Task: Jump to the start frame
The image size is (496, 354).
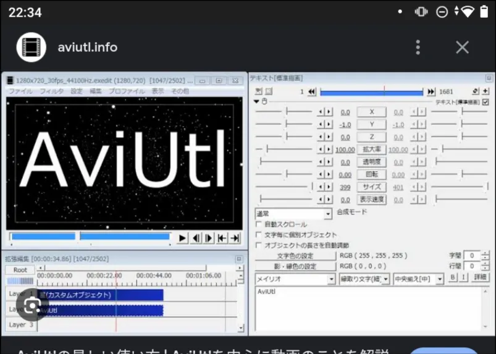Action: point(221,238)
